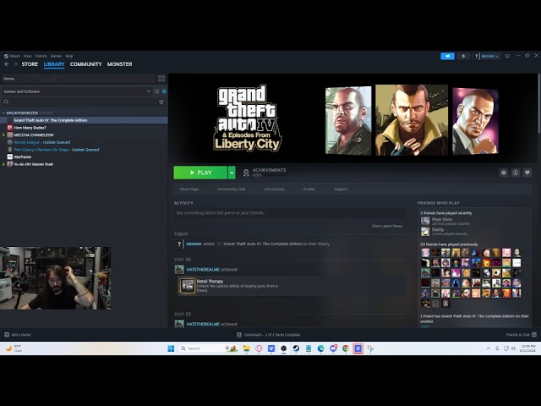541x406 pixels.
Task: Open the advanced filter options icon
Action: point(161,101)
